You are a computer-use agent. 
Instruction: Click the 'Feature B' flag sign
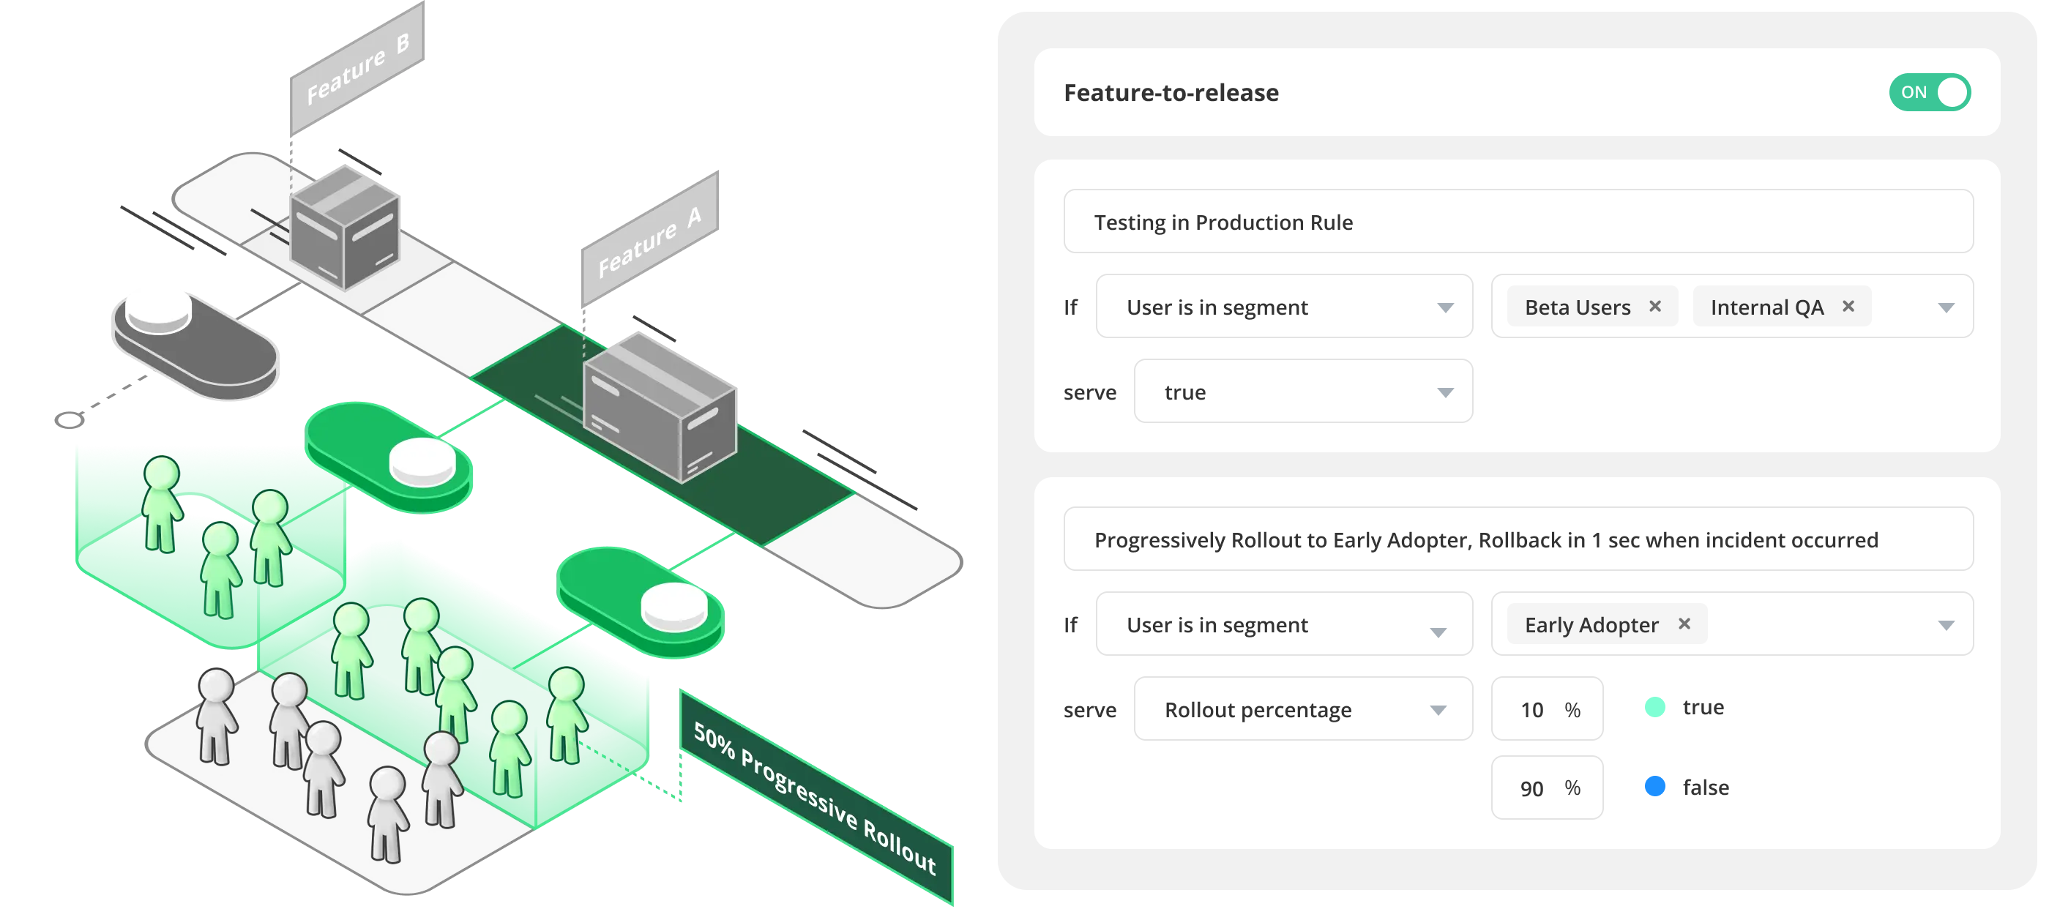(357, 68)
